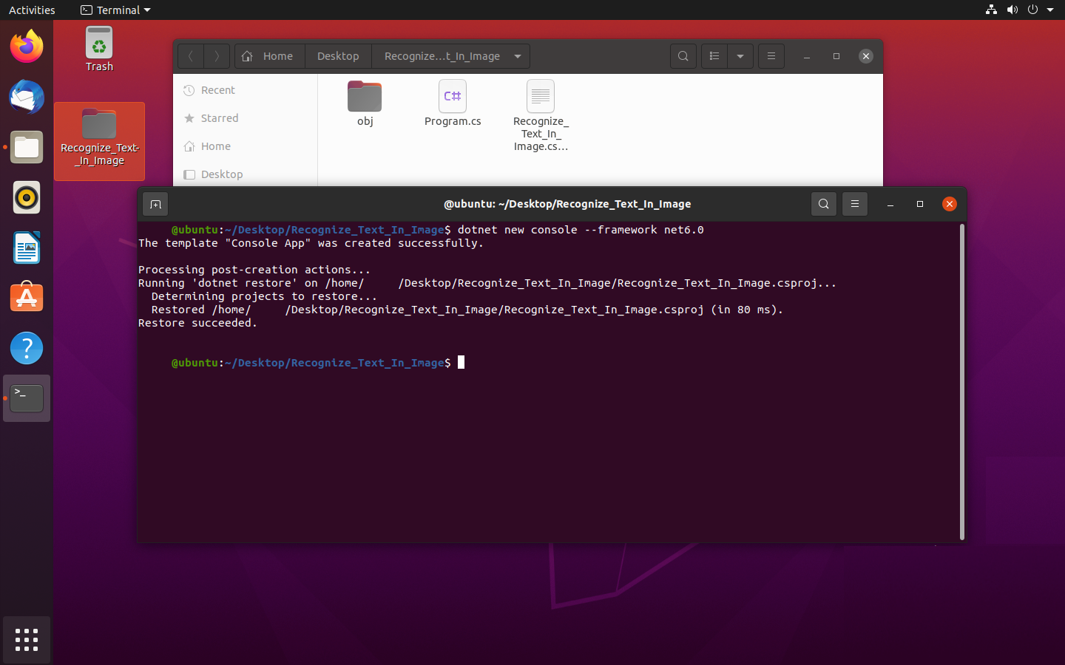Open the Activities overview
This screenshot has width=1065, height=665.
pos(32,10)
